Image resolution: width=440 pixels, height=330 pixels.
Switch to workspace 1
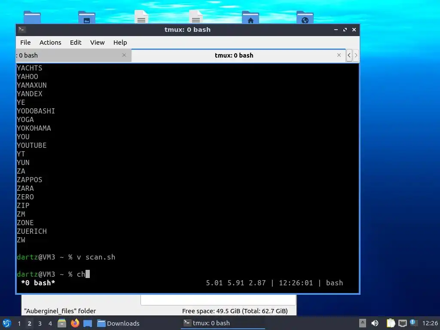(19, 324)
